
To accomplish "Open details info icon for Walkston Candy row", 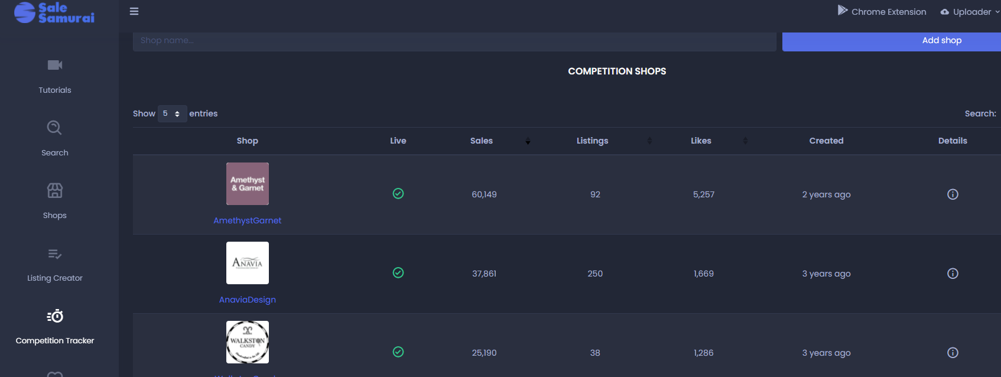I will click(x=953, y=353).
